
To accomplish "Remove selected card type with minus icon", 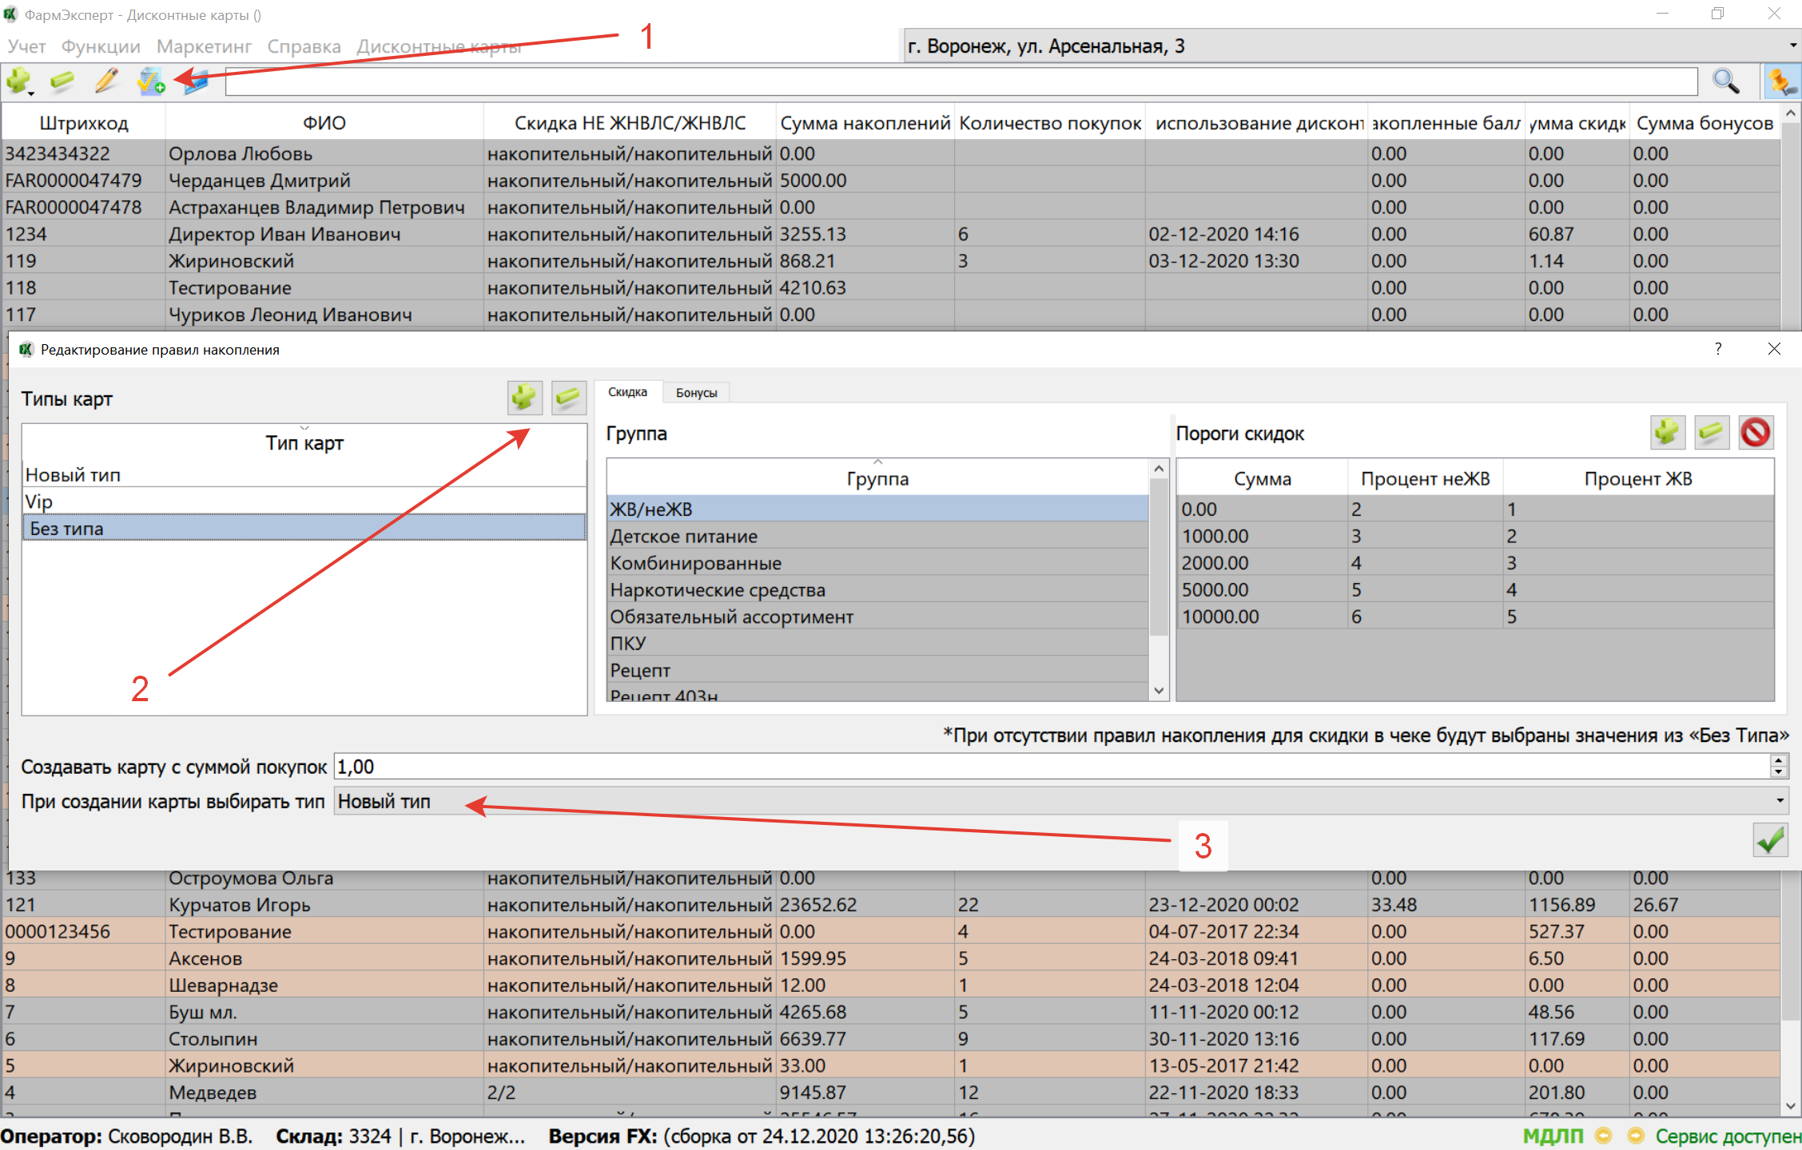I will coord(568,397).
